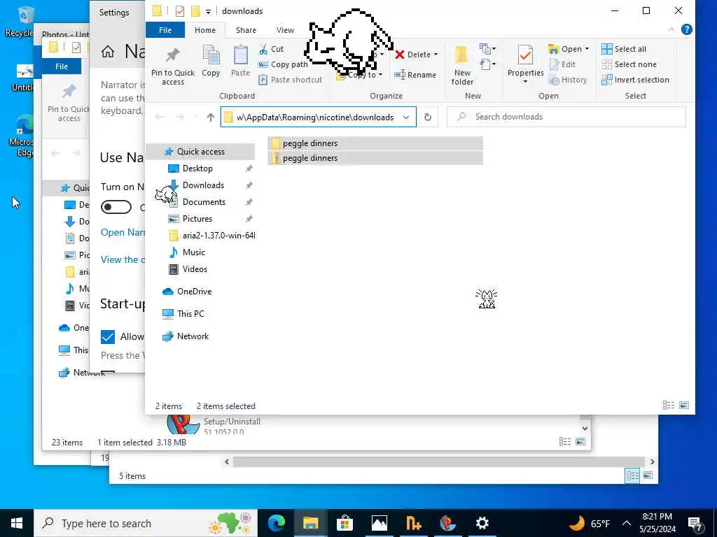This screenshot has height=537, width=717.
Task: Refresh the downloads folder view
Action: point(428,117)
